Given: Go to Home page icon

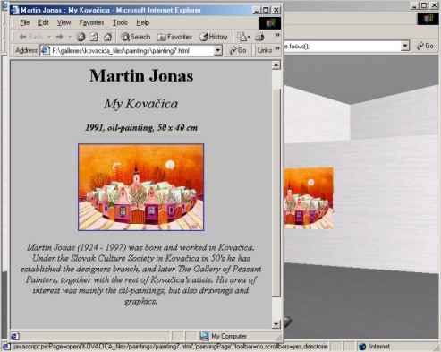Looking at the screenshot, I should point(107,37).
